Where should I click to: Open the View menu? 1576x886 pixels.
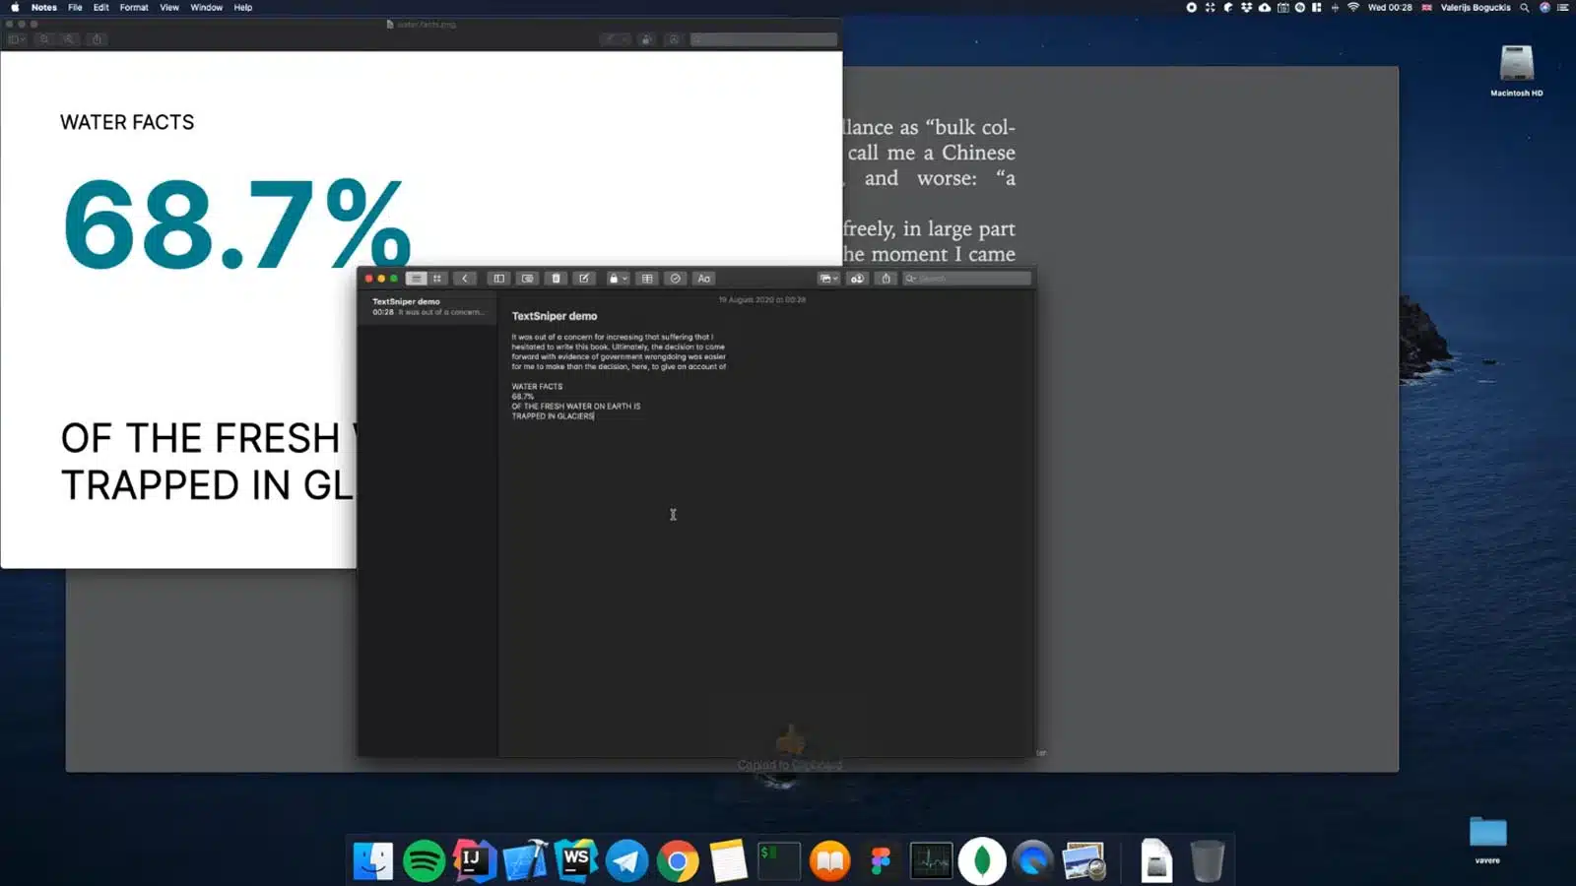168,7
